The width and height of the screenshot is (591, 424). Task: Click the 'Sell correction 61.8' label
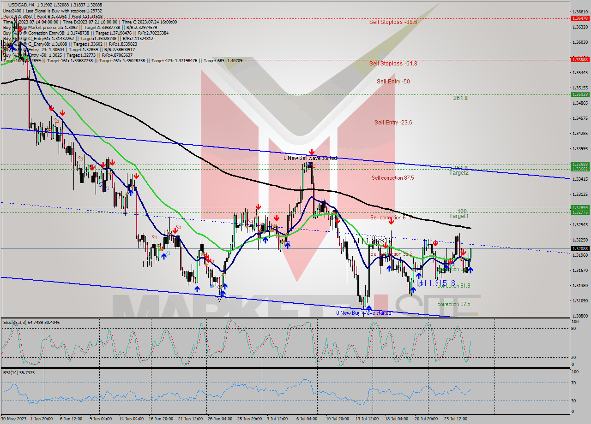tap(391, 217)
